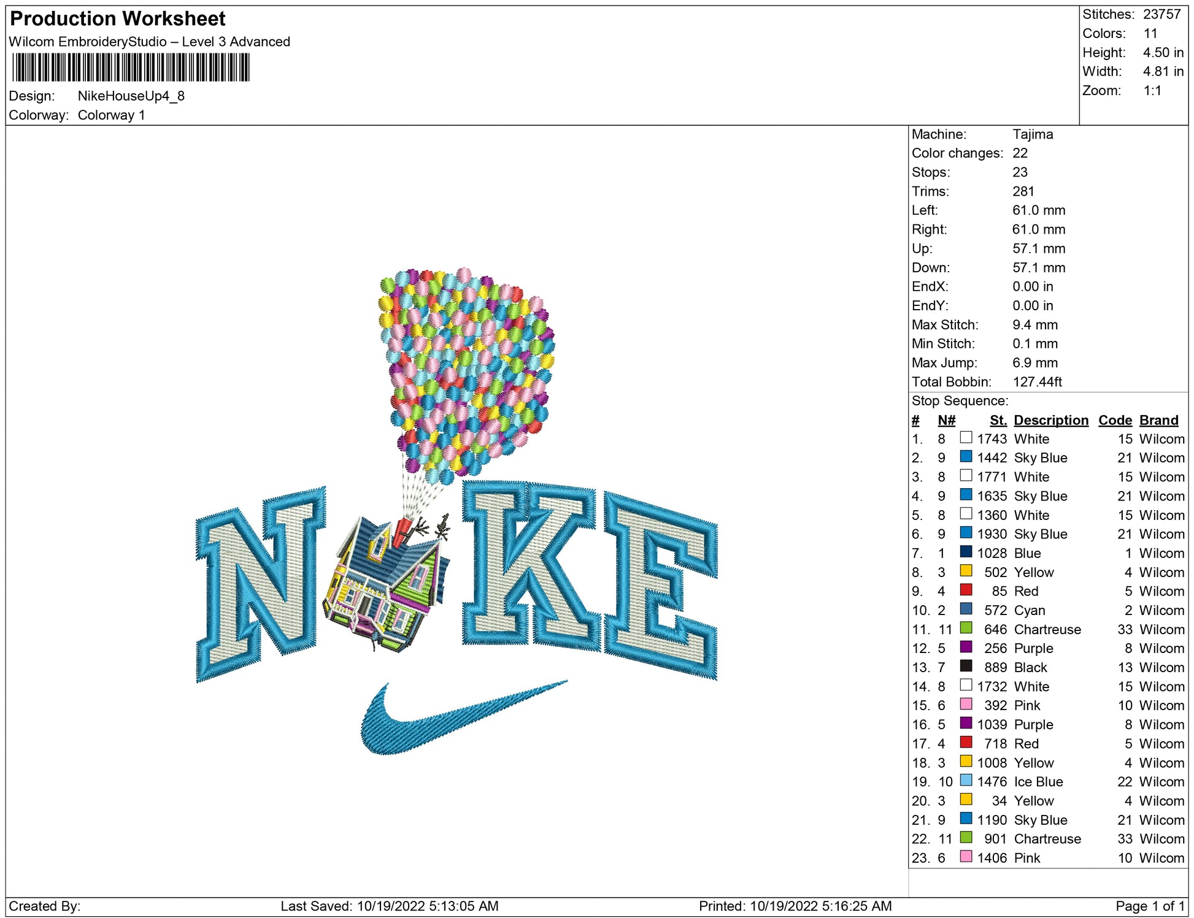The width and height of the screenshot is (1194, 918).
Task: Click the Black swatch in row 13
Action: [966, 666]
